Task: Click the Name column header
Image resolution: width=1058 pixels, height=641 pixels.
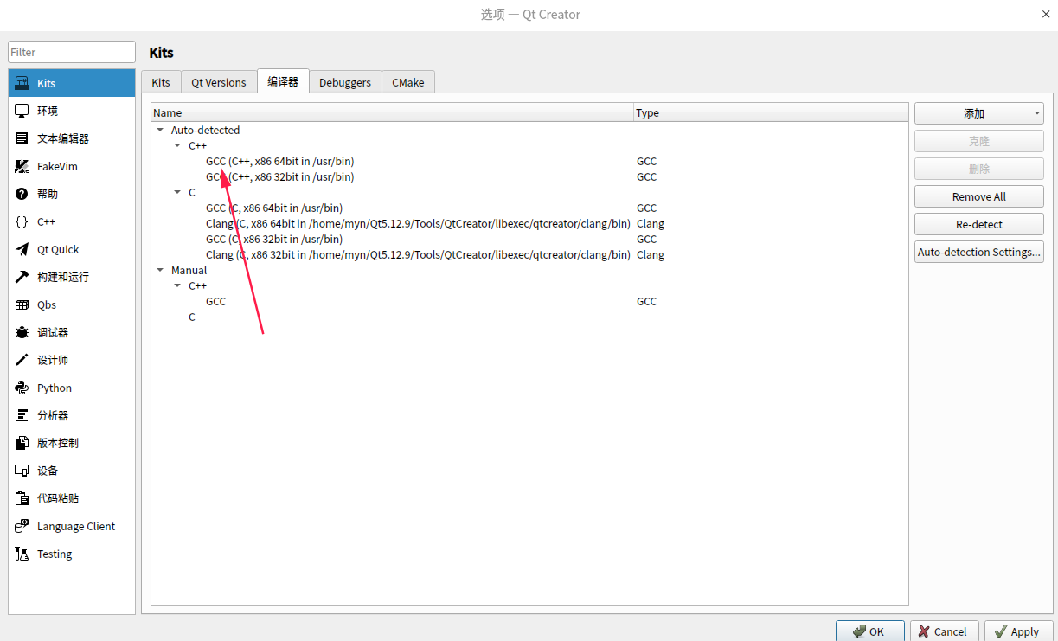Action: pos(393,112)
